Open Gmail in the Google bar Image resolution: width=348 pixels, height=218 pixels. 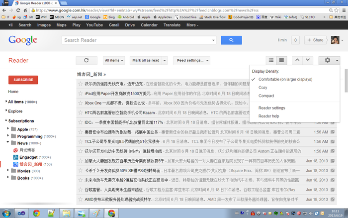pos(114,25)
